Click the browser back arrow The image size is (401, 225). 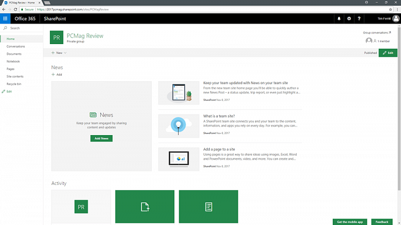(3, 10)
